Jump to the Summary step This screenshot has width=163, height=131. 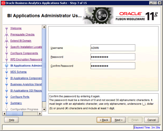(x=16, y=103)
